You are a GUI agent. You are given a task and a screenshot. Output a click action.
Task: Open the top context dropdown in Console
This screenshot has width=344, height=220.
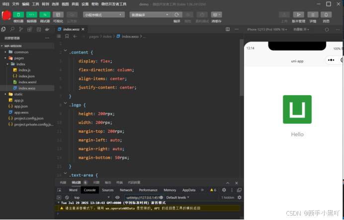tap(91, 198)
